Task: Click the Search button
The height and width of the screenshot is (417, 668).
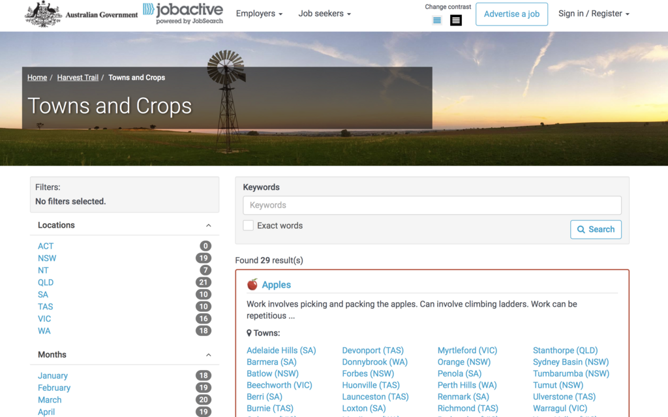Action: tap(596, 230)
